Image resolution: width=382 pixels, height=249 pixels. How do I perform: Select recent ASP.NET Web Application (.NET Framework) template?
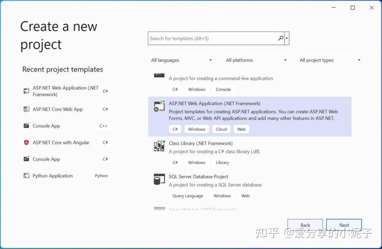coord(66,91)
